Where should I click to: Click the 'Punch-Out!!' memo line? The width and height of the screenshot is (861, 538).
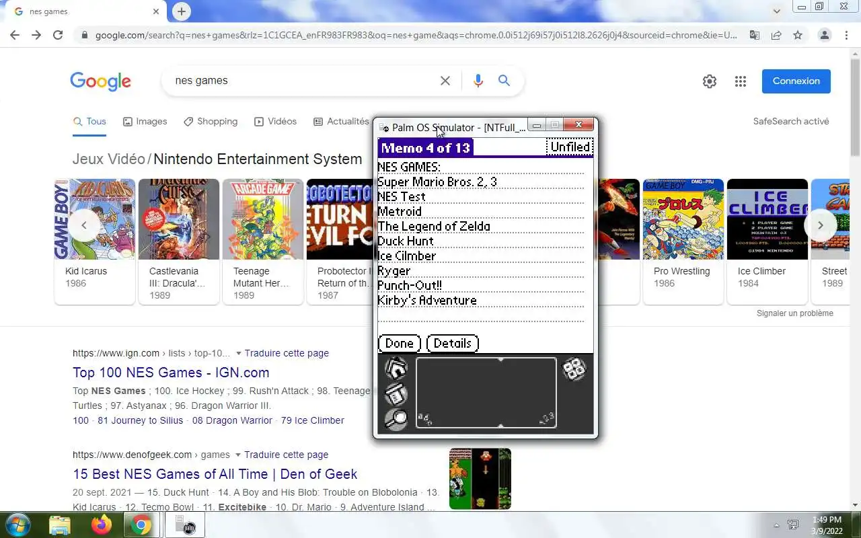(410, 285)
